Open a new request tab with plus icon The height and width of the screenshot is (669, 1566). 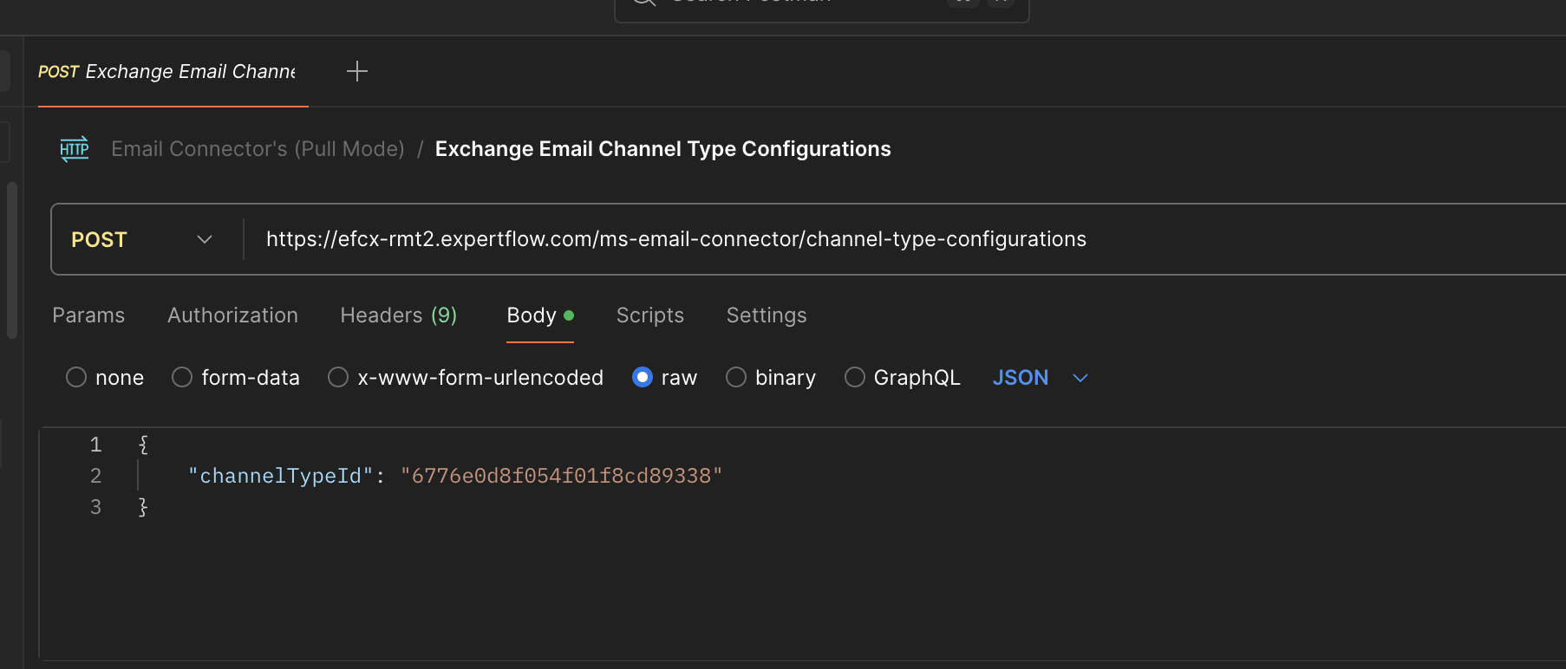tap(357, 71)
